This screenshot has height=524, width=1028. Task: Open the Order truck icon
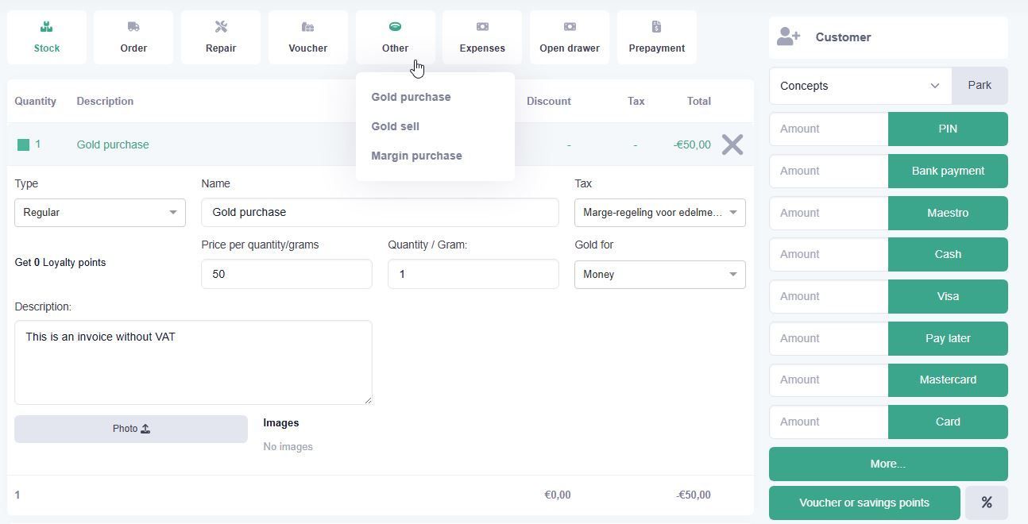point(133,27)
